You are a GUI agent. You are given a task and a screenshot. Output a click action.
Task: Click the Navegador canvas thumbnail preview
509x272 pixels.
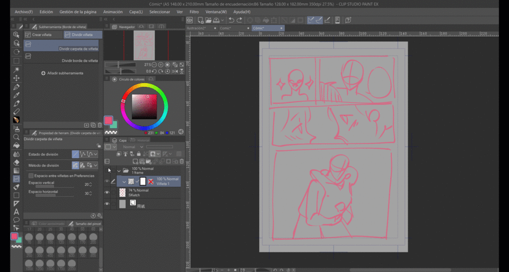point(144,45)
